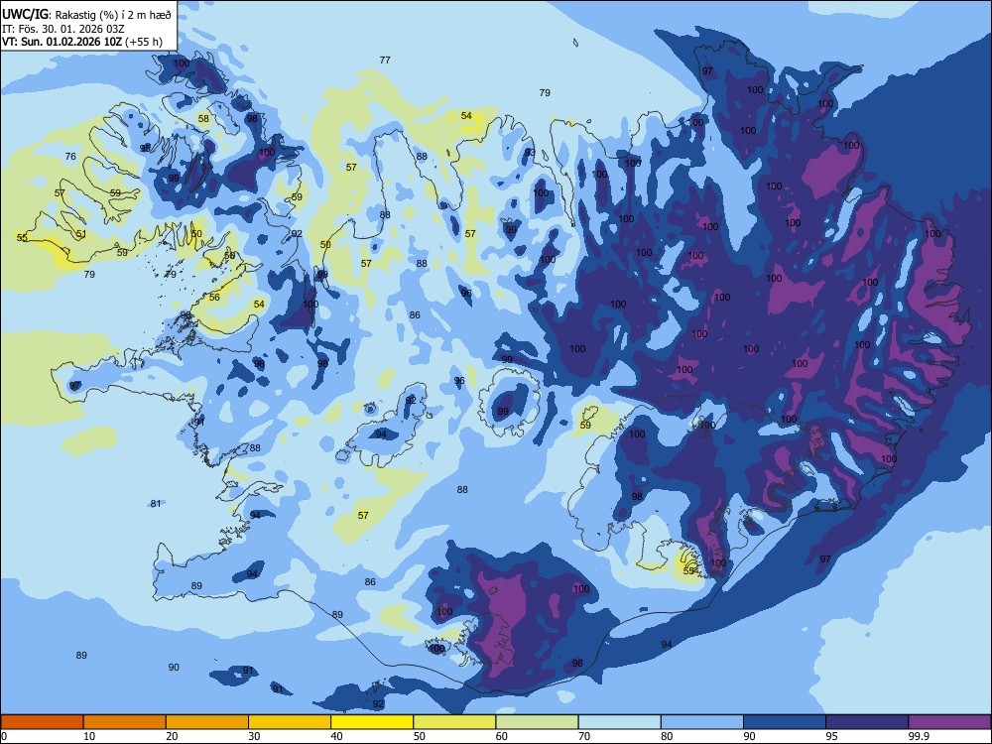
Task: Pick the light green 60–70 legend swatch
Action: (537, 722)
